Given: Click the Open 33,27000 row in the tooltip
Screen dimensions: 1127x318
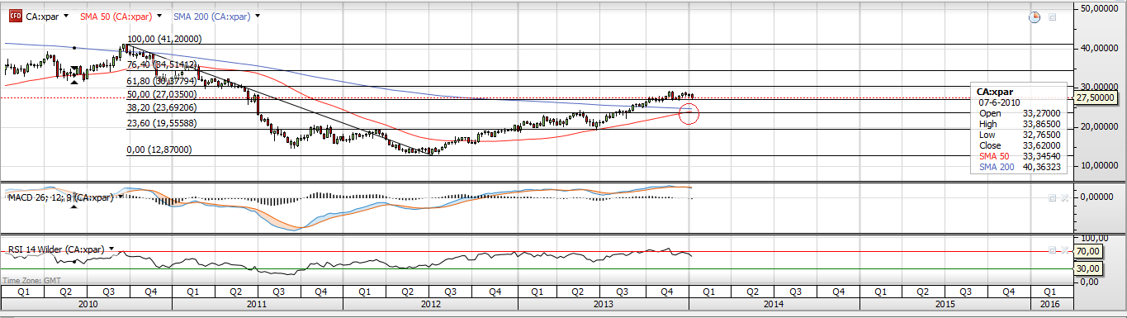Looking at the screenshot, I should (1020, 113).
